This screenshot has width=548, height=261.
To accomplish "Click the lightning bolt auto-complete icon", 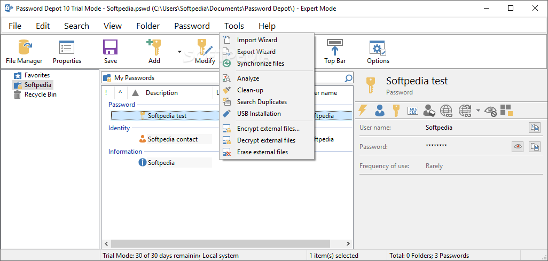I will (x=363, y=111).
